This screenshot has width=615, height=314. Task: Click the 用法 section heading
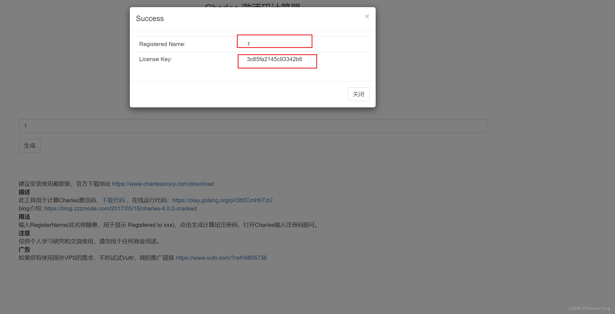tap(24, 217)
